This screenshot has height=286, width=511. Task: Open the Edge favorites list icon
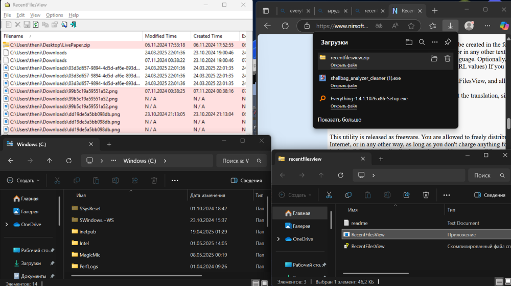click(432, 26)
